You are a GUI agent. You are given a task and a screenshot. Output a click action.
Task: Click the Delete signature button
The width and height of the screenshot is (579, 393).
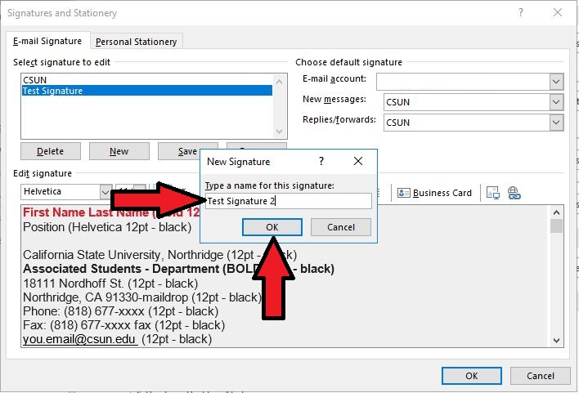(x=51, y=151)
